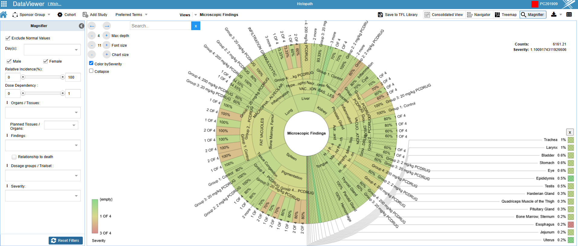Navigate back with left arrow button
The width and height of the screenshot is (578, 246).
92,26
